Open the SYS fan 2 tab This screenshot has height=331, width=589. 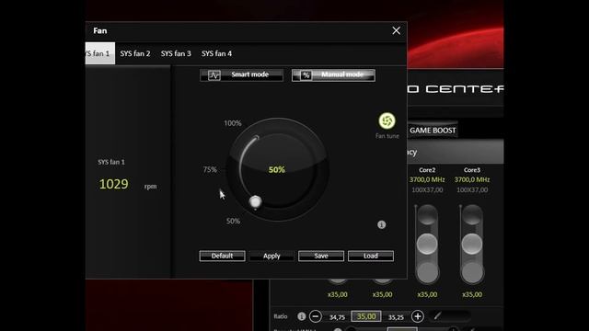[x=135, y=53]
